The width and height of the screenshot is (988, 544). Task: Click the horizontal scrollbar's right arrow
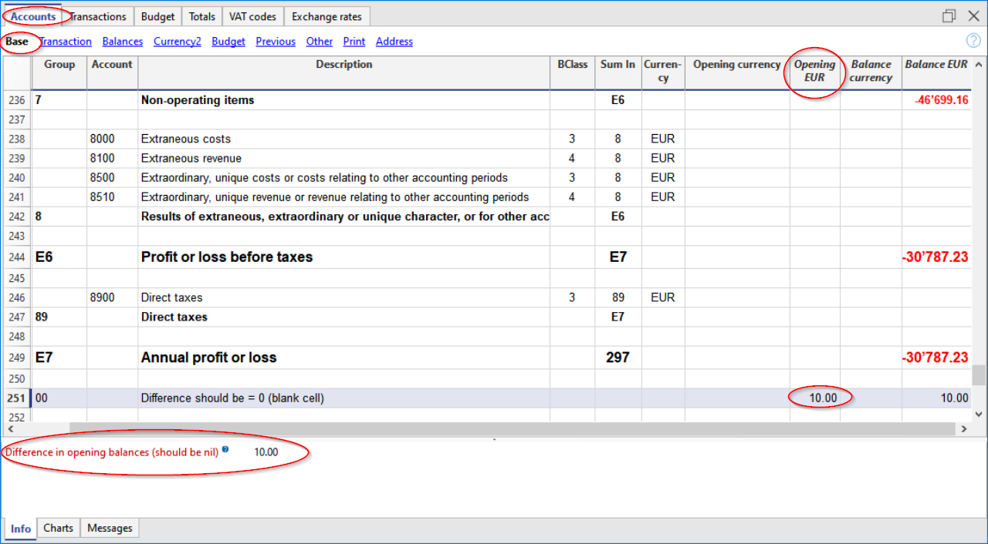coord(964,428)
